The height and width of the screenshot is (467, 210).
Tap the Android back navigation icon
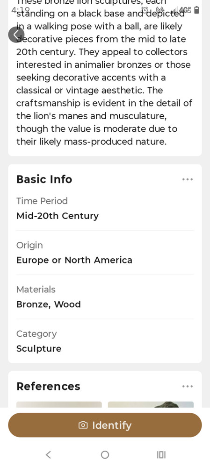[48, 455]
